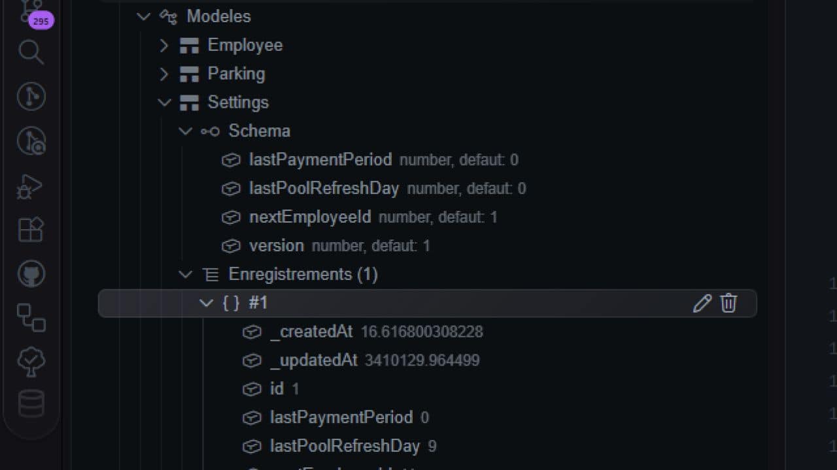Select the version schema field
This screenshot has height=470, width=837.
point(277,246)
